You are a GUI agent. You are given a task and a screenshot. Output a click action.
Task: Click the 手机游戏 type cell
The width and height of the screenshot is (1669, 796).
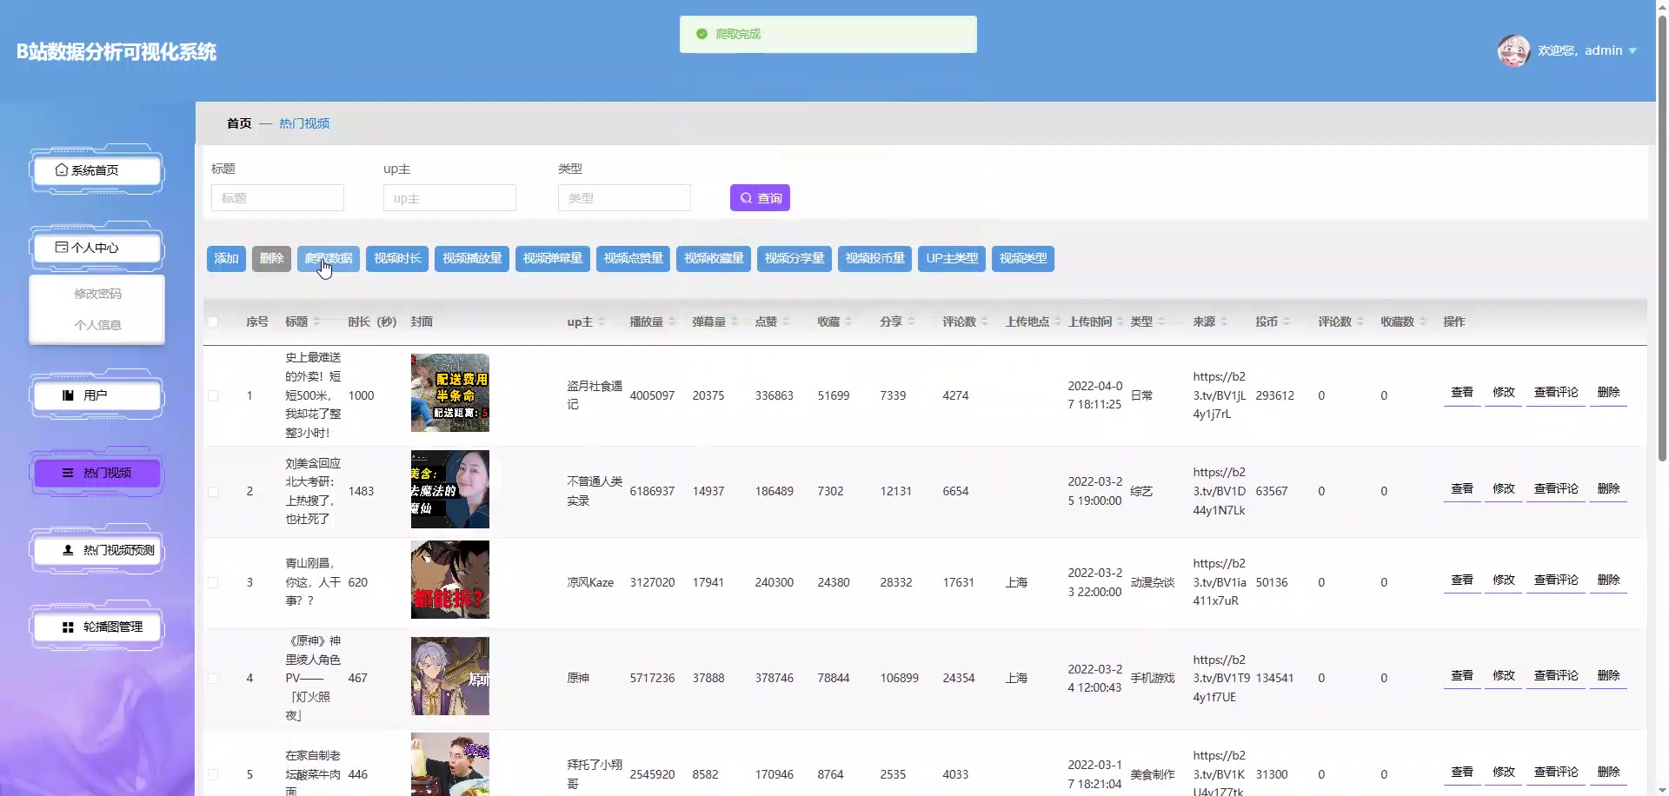pos(1153,679)
